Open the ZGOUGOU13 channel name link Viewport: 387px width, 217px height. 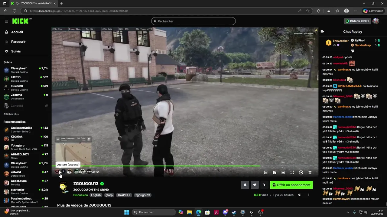86,184
